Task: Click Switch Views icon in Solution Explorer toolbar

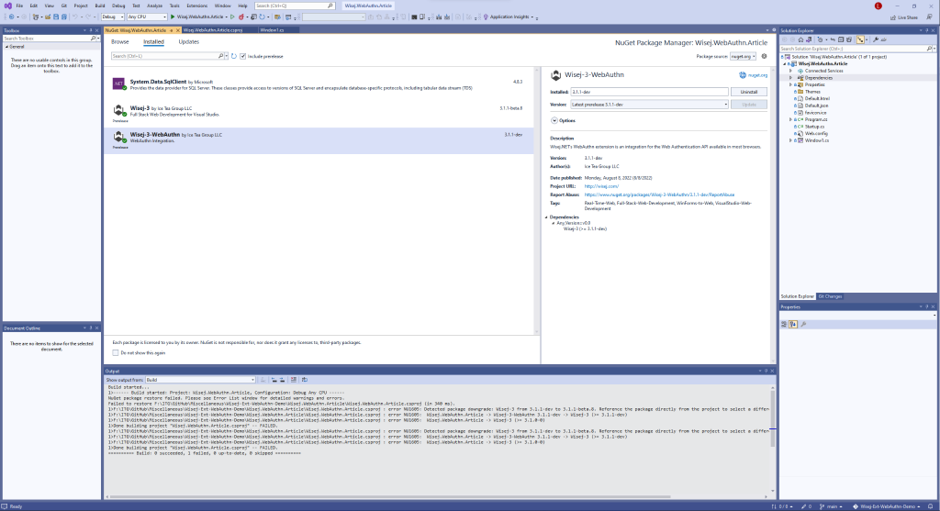Action: [x=809, y=39]
